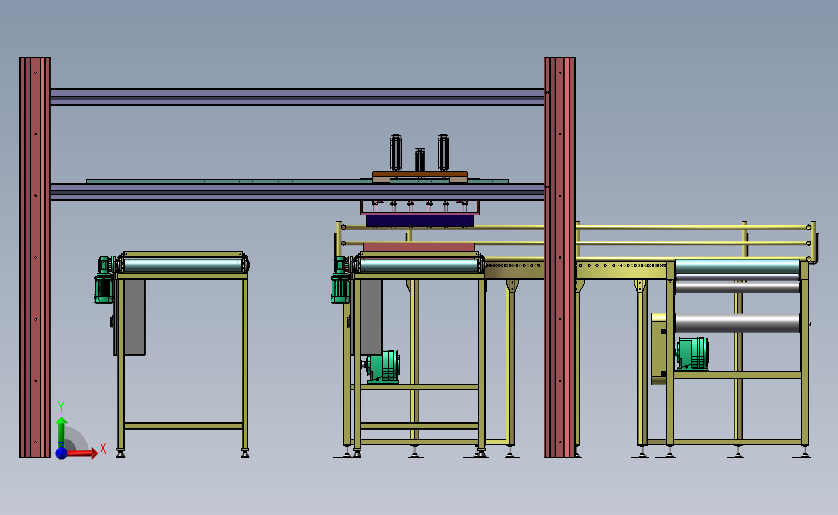Select the right red gantry column
Image resolution: width=838 pixels, height=515 pixels.
point(560,257)
